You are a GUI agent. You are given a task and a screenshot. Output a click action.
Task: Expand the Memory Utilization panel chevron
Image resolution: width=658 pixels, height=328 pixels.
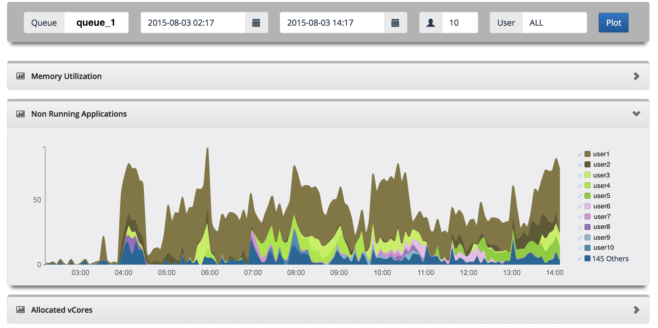click(636, 76)
